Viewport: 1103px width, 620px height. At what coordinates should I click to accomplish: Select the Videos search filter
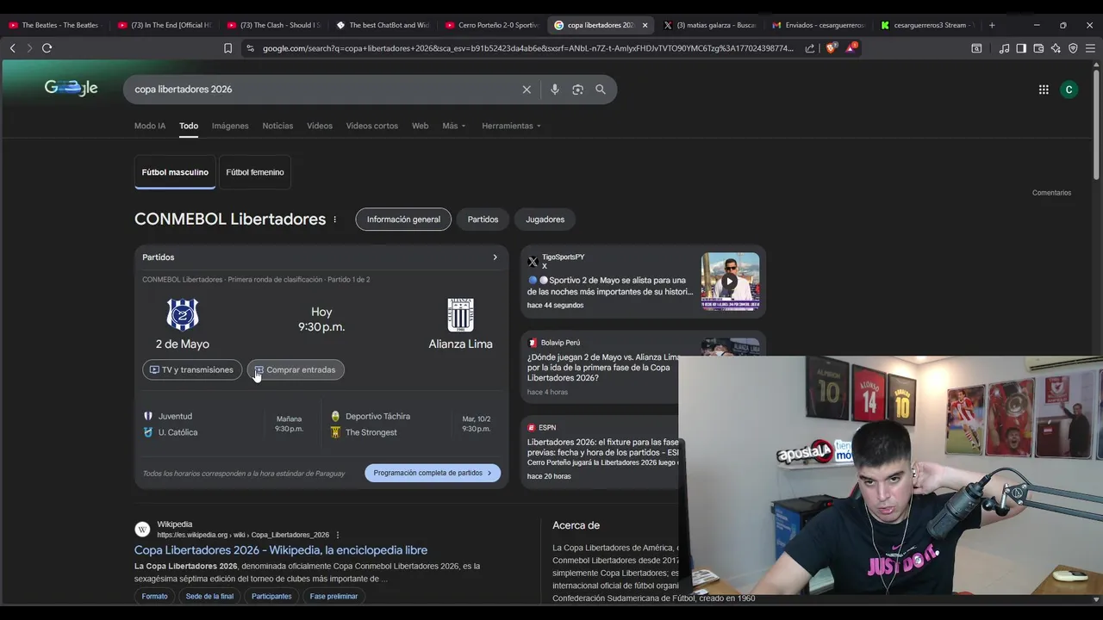[x=320, y=126]
